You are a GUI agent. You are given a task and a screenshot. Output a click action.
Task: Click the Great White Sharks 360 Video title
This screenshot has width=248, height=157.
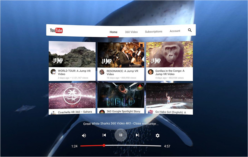121,124
